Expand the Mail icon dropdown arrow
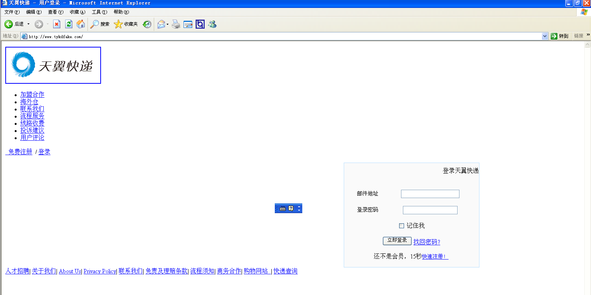Screen dimensions: 591x295 click(x=168, y=25)
